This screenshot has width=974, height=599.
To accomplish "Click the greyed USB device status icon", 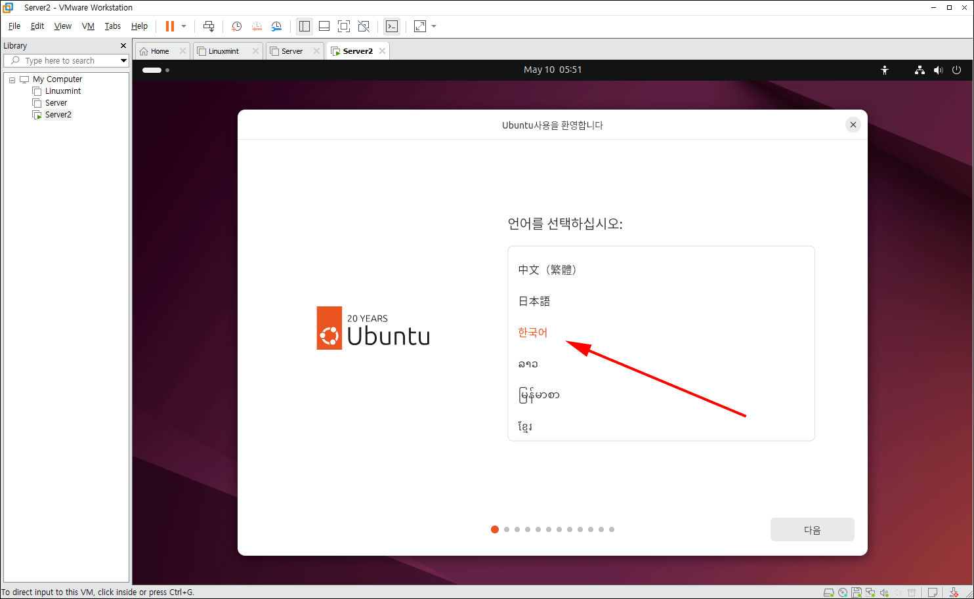I will (898, 592).
